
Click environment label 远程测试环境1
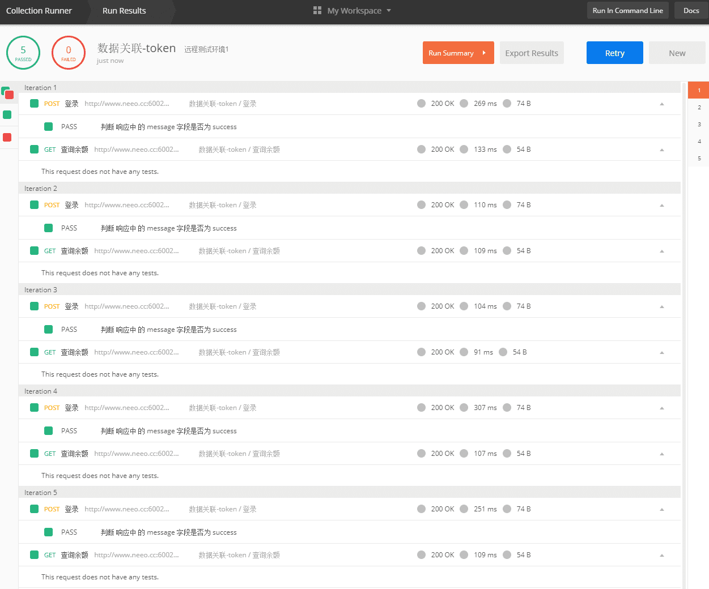pyautogui.click(x=206, y=49)
